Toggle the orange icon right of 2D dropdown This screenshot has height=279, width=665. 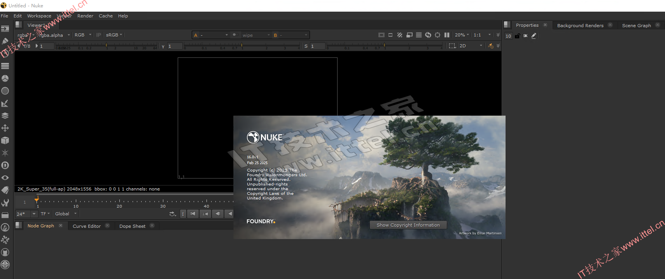click(491, 46)
